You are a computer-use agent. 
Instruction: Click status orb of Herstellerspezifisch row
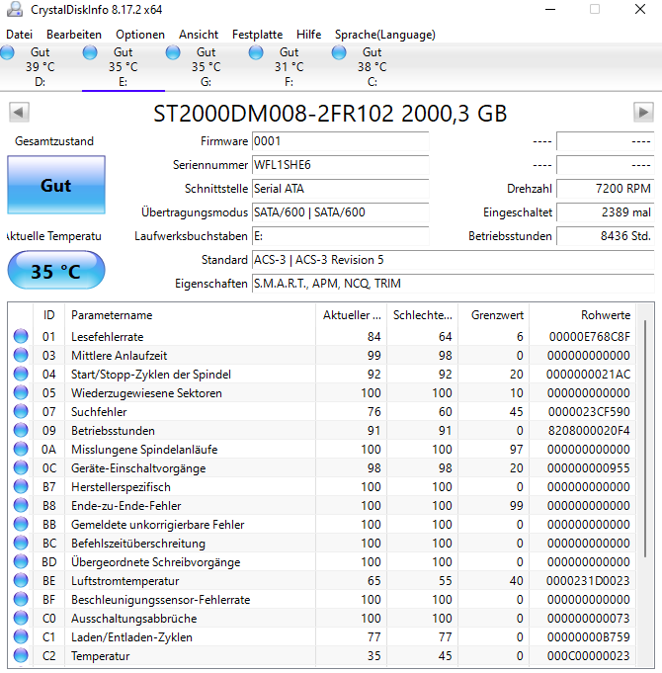coord(21,486)
